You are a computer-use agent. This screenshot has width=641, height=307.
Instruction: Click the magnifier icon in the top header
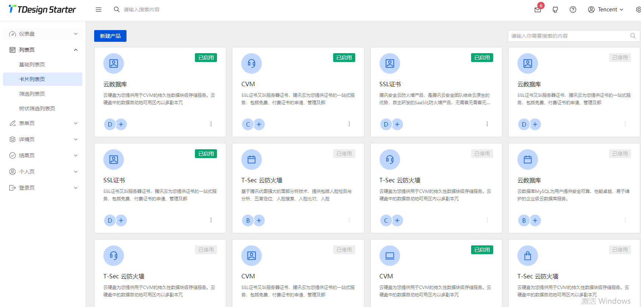(117, 10)
